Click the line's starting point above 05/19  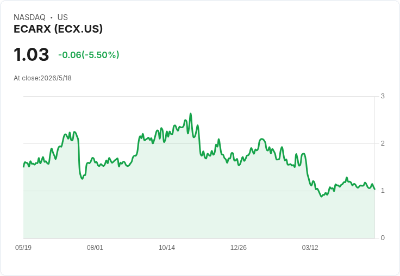click(x=23, y=167)
